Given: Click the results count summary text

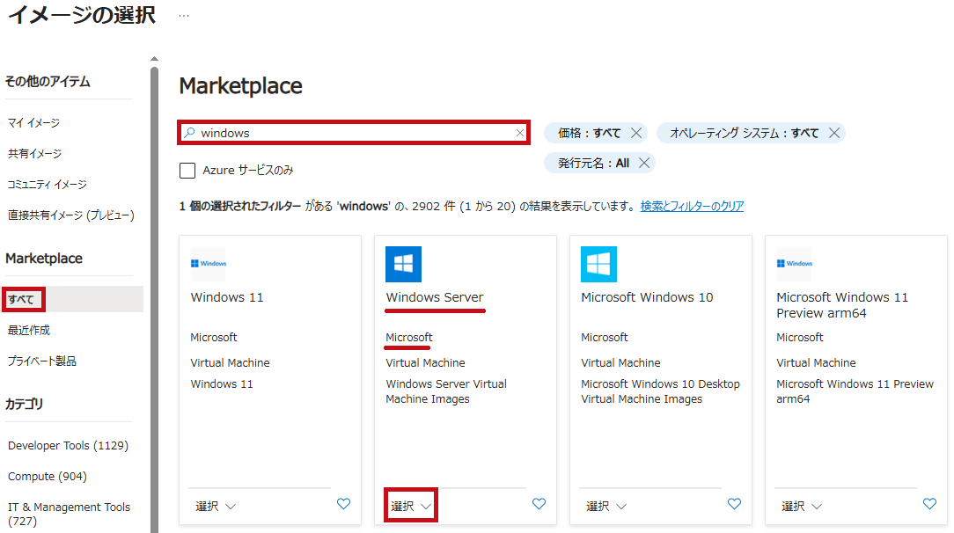Looking at the screenshot, I should (x=407, y=206).
